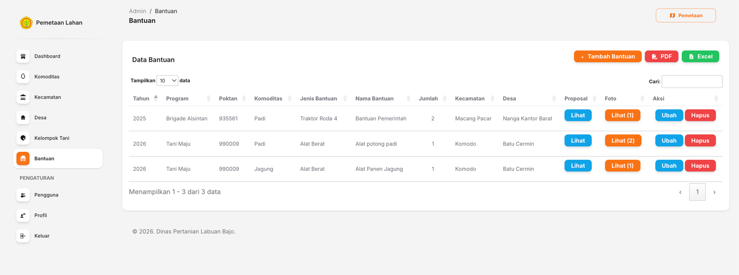Click the 935561 Poktan cell
The height and width of the screenshot is (275, 739).
pyautogui.click(x=229, y=118)
